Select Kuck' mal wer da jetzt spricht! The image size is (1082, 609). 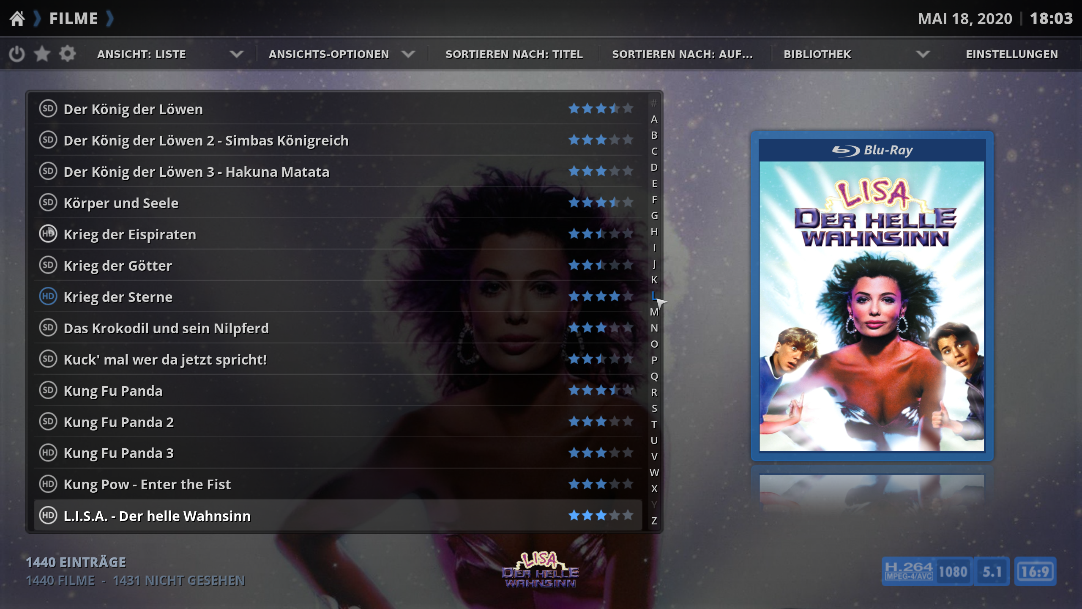(338, 359)
